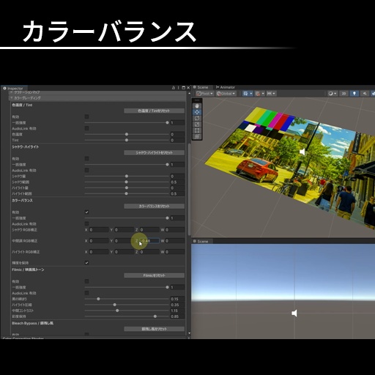The image size is (375, 375).
Task: Click the Inspector info icon on tab
Action: pos(4,89)
